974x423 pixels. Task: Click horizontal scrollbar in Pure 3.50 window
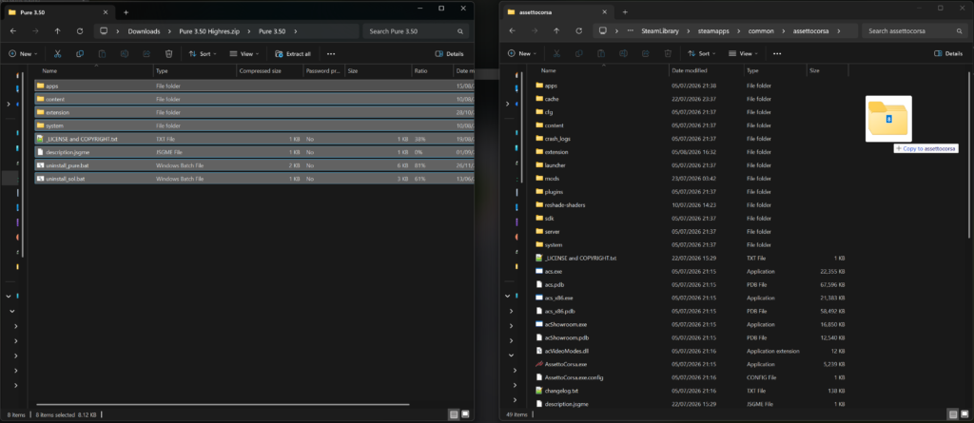pyautogui.click(x=223, y=404)
